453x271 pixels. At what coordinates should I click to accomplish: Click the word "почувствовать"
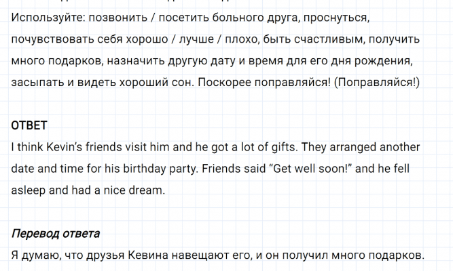[x=50, y=39]
